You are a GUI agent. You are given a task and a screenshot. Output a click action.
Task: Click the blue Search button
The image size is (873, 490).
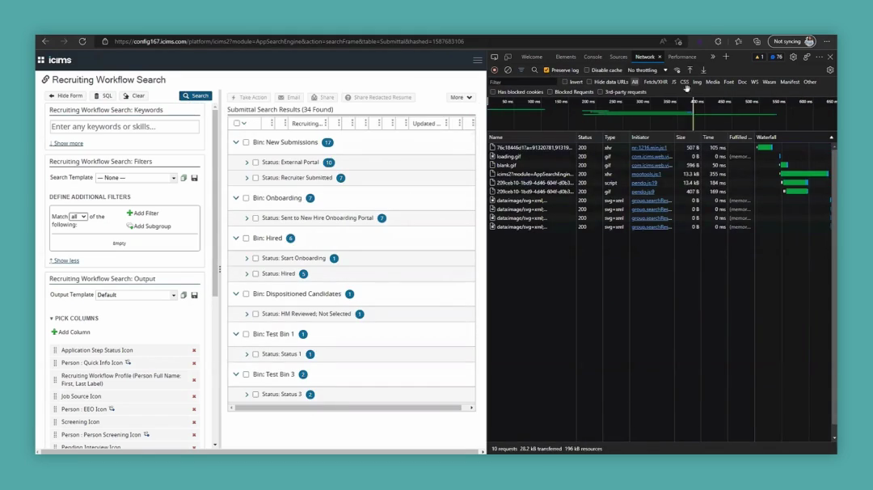point(196,95)
